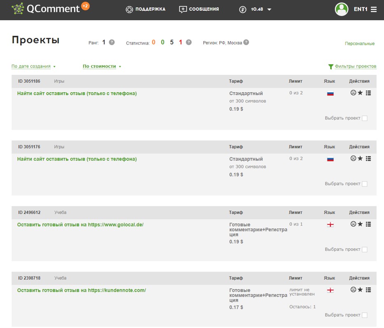Tick Выбрать проект checkbox for ID 2398718
This screenshot has height=328, width=384.
364,315
